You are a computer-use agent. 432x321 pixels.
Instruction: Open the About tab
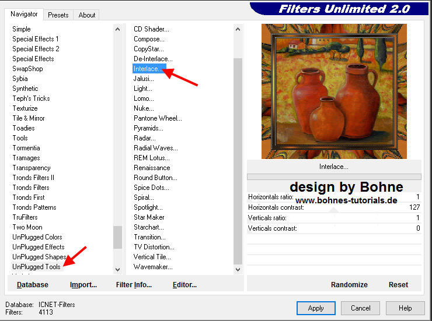(x=87, y=15)
